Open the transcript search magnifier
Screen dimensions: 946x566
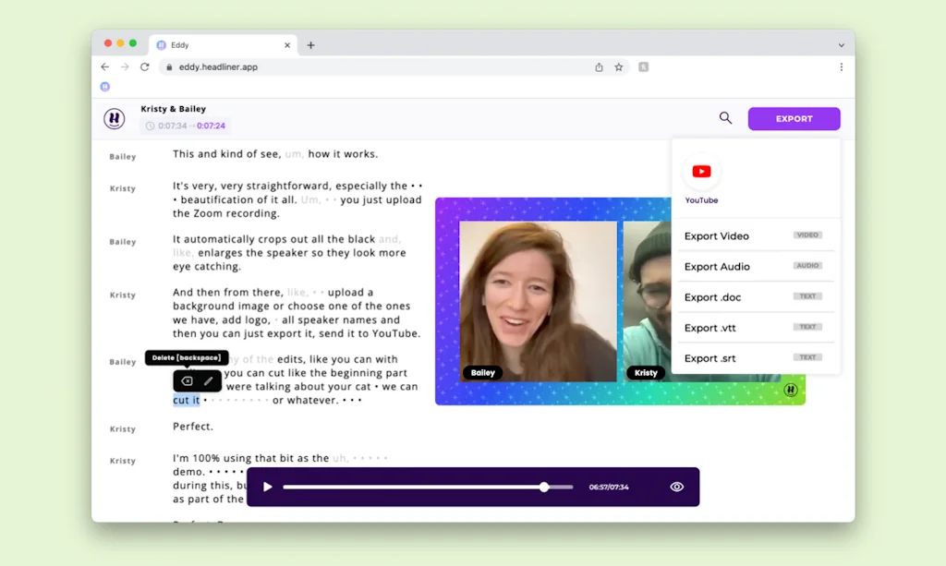[725, 118]
